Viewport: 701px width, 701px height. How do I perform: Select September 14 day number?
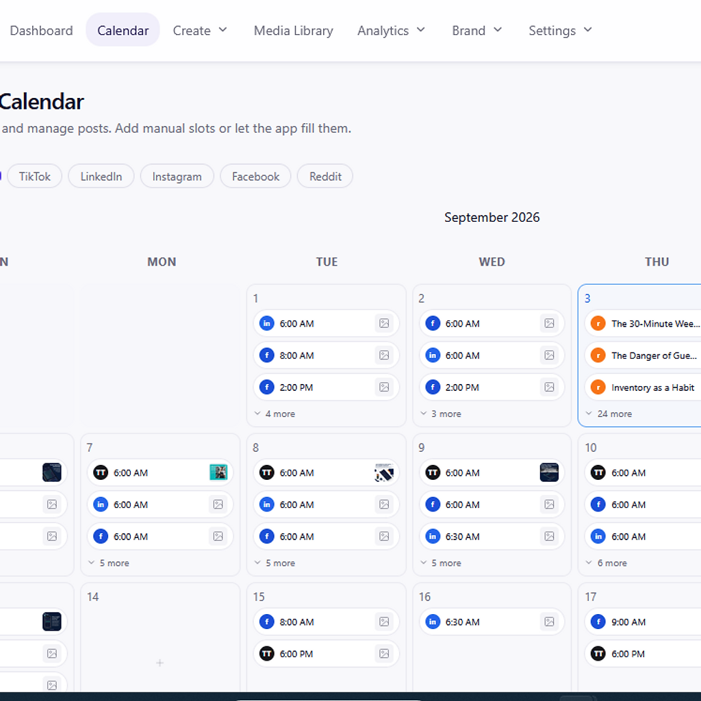pos(92,597)
